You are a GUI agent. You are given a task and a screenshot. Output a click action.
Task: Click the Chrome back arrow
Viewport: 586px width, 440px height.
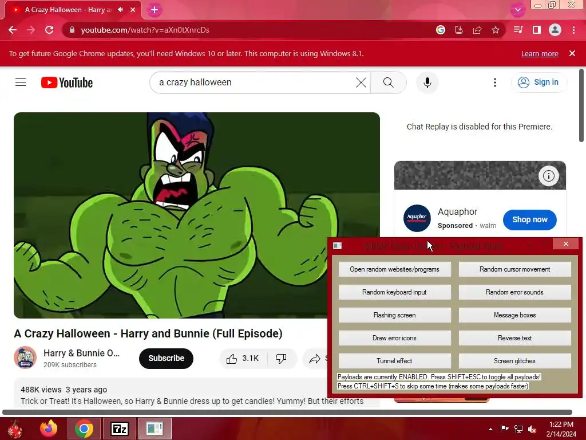pos(13,30)
